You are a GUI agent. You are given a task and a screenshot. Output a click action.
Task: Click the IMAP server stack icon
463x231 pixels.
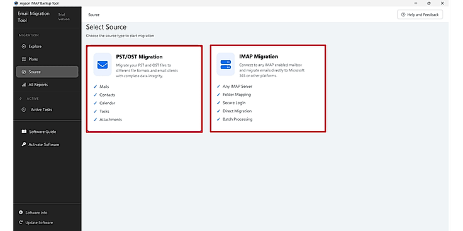226,64
